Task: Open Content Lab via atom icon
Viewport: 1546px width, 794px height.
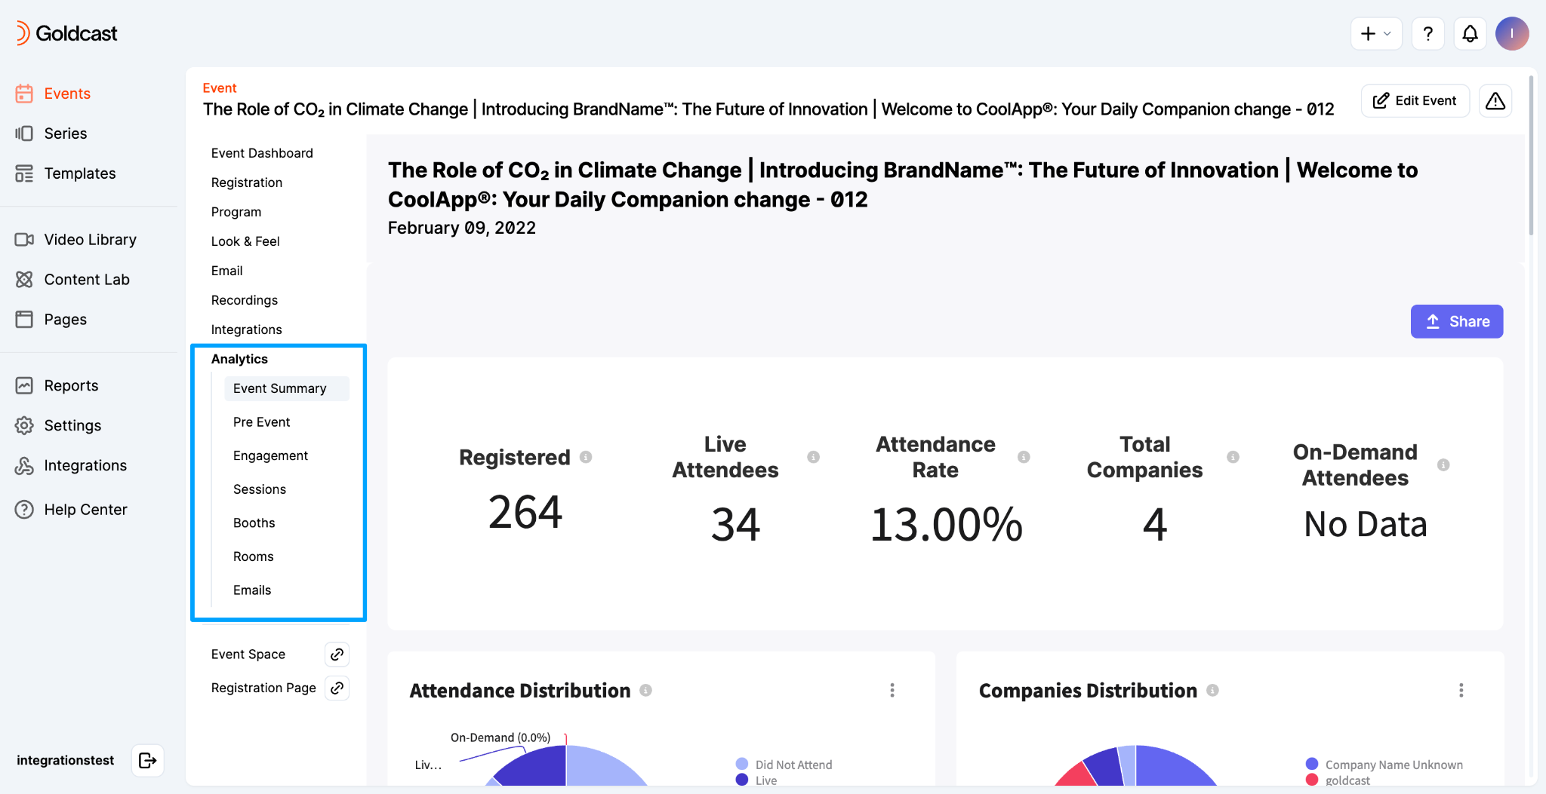Action: point(24,279)
